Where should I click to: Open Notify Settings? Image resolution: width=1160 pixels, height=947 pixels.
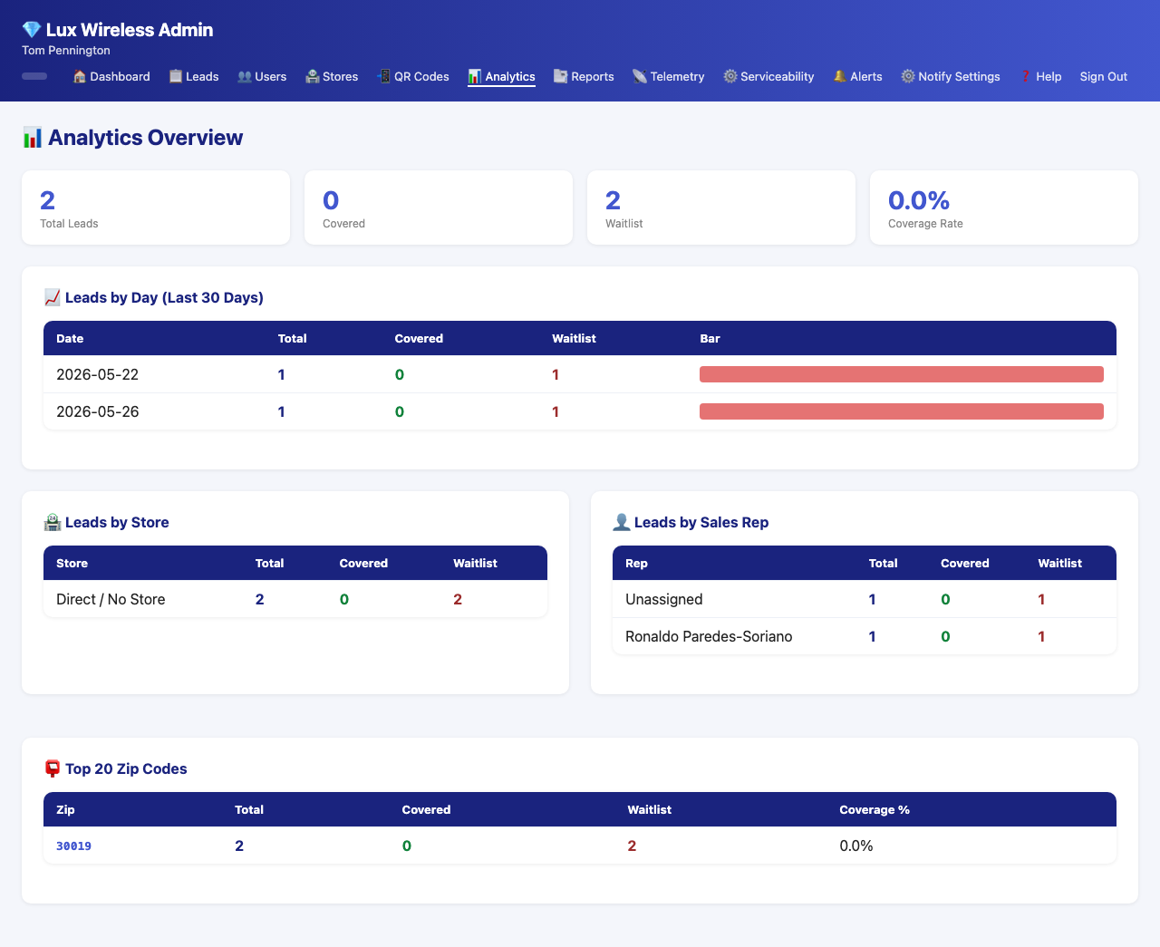tap(951, 76)
